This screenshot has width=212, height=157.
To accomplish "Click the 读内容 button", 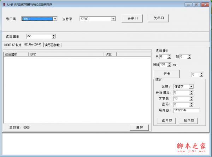I will pos(166,120).
